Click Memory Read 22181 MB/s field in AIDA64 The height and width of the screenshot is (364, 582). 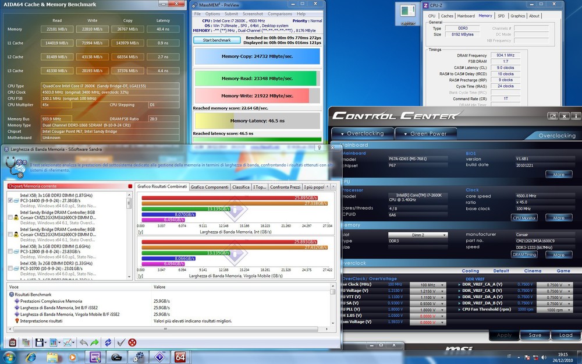tap(57, 29)
